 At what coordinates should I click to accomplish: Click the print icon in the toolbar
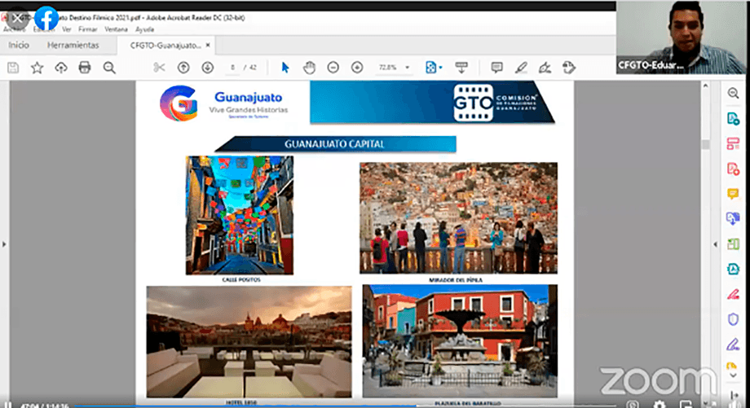tap(85, 68)
